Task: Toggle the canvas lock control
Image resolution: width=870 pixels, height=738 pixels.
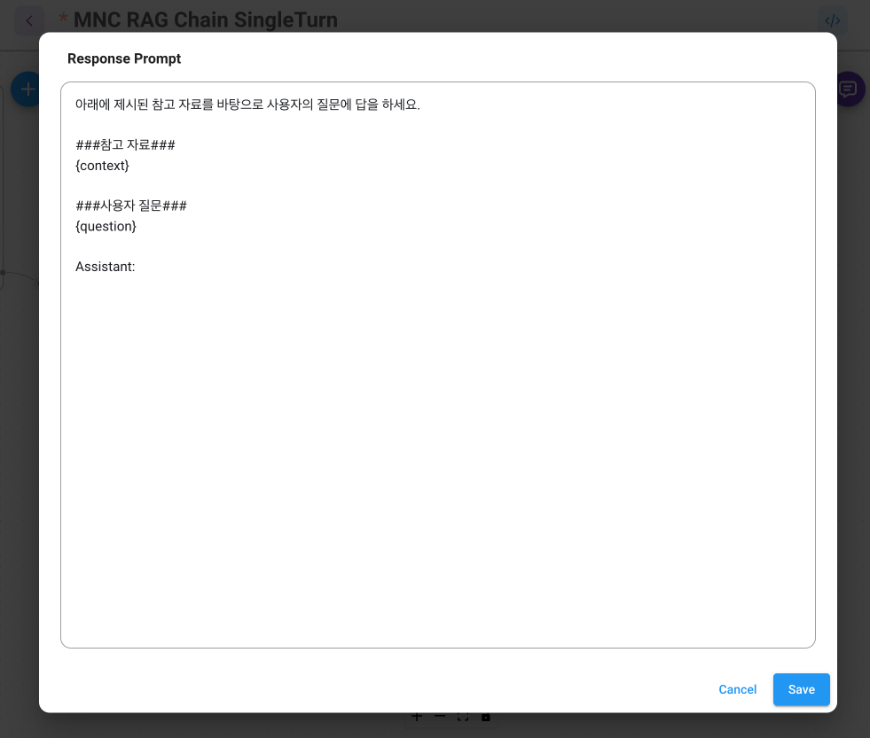Action: (x=486, y=716)
